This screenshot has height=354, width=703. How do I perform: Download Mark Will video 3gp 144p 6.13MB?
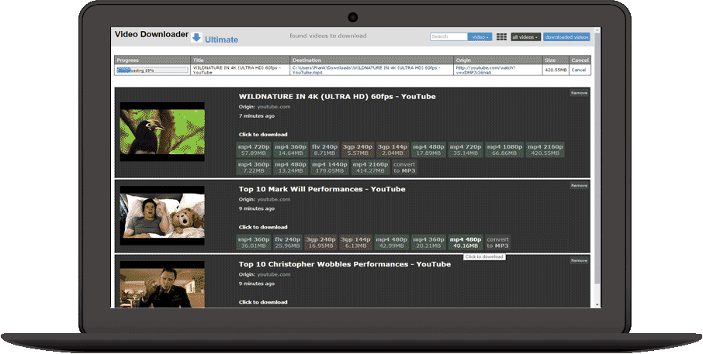(x=355, y=242)
